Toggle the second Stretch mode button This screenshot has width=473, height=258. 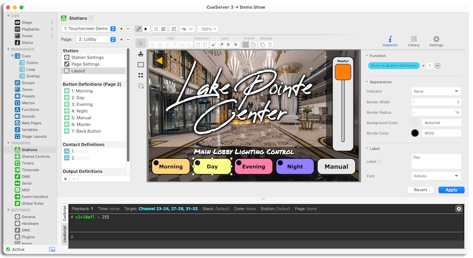[x=253, y=44]
